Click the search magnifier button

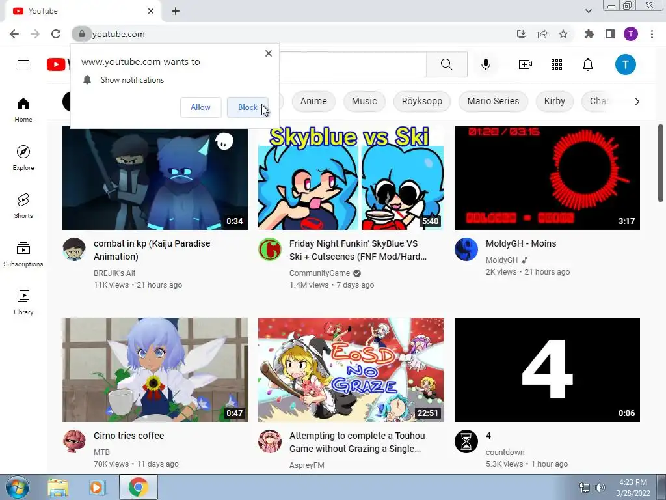(447, 64)
